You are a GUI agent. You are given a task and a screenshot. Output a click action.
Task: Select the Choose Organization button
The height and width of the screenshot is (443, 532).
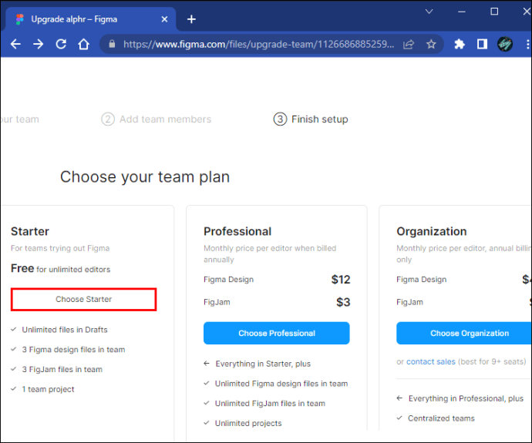(x=464, y=333)
